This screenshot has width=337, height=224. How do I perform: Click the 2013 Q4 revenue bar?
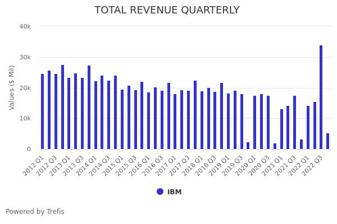(89, 108)
